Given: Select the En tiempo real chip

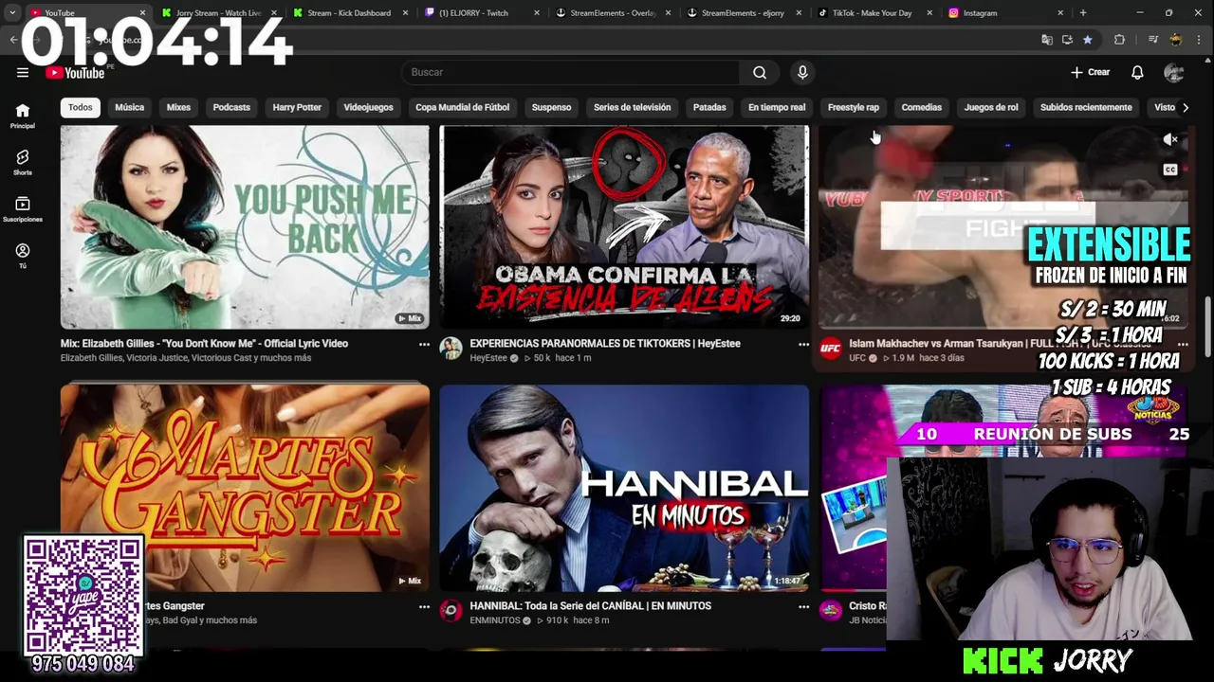Looking at the screenshot, I should pyautogui.click(x=777, y=107).
